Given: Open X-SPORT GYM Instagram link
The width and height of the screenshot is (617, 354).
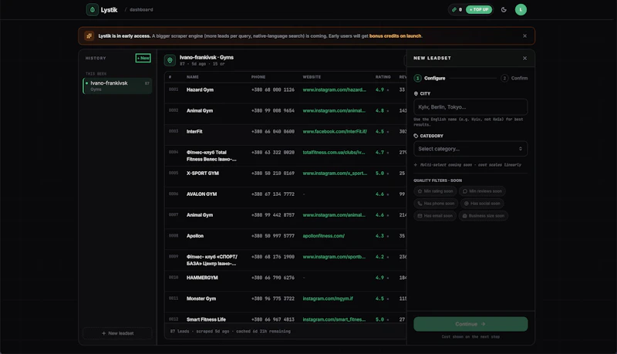Looking at the screenshot, I should pos(335,173).
